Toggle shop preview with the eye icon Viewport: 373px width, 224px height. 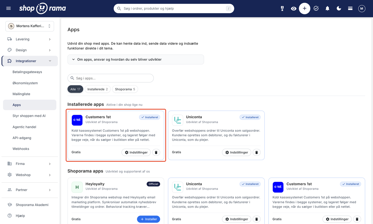(x=294, y=9)
